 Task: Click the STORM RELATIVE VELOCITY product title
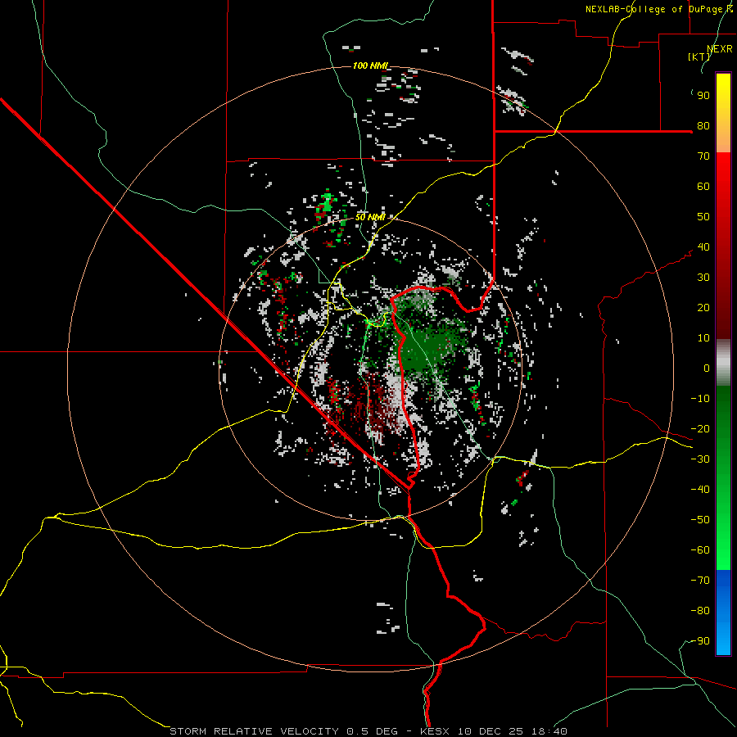pos(254,731)
